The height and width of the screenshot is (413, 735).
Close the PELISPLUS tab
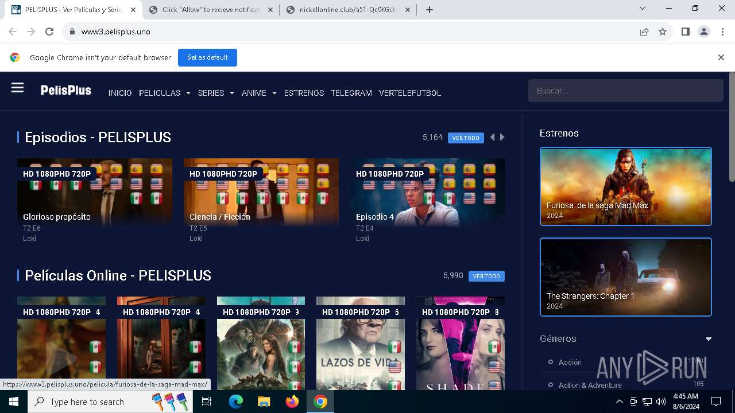coord(133,9)
